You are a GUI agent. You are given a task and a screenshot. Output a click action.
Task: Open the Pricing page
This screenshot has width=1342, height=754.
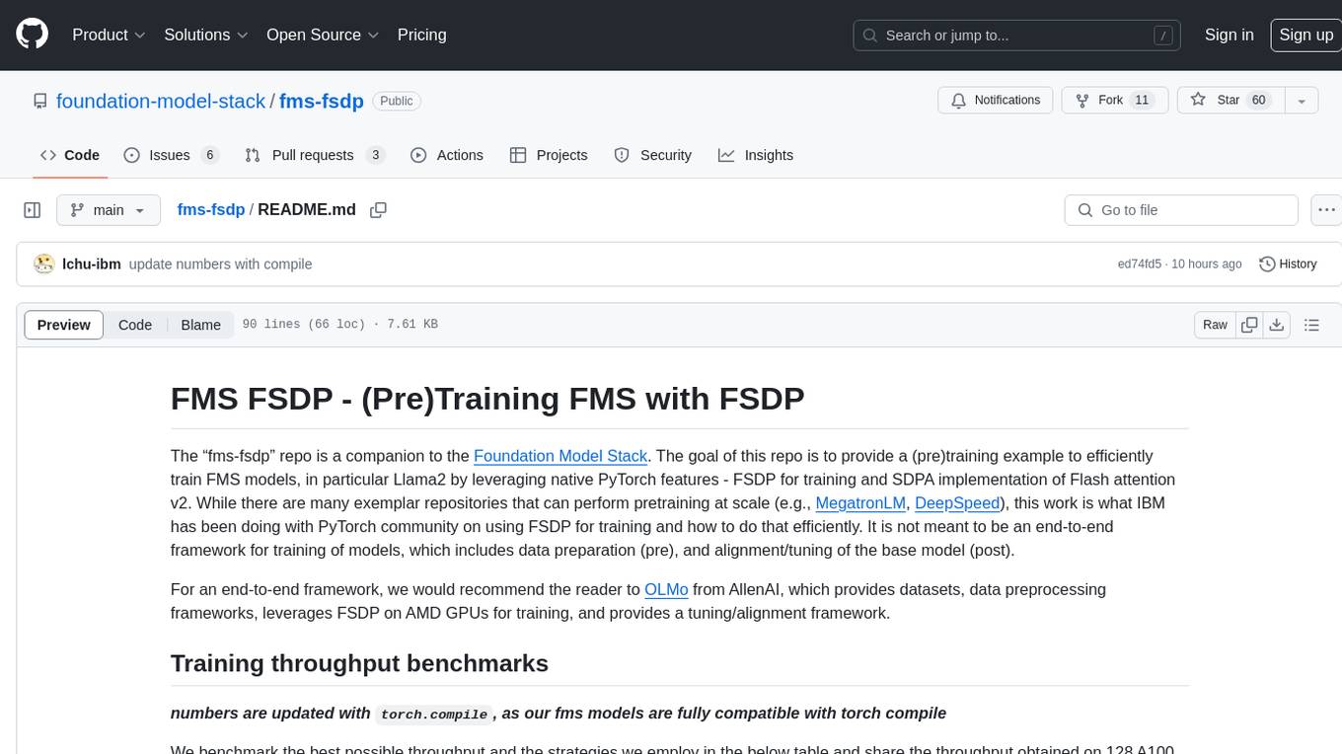tap(421, 35)
